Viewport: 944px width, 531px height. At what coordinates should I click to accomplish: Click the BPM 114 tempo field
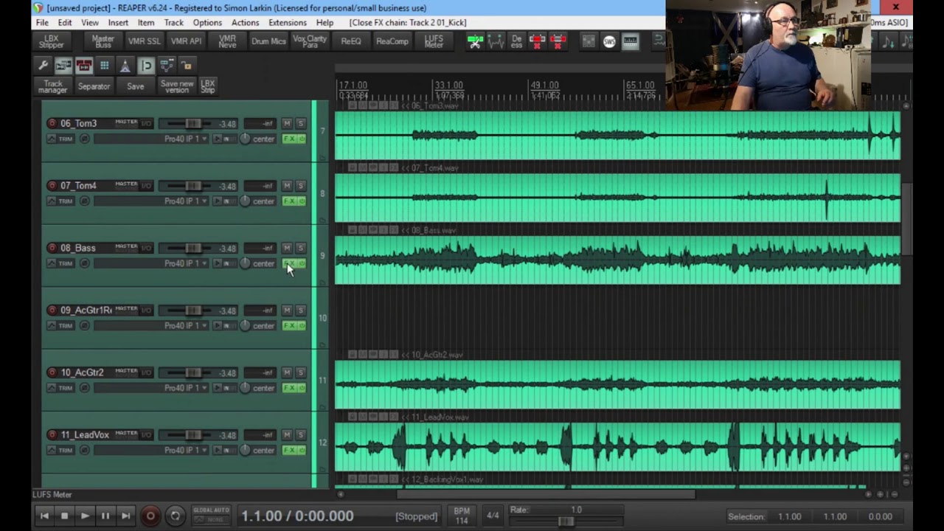coord(462,516)
